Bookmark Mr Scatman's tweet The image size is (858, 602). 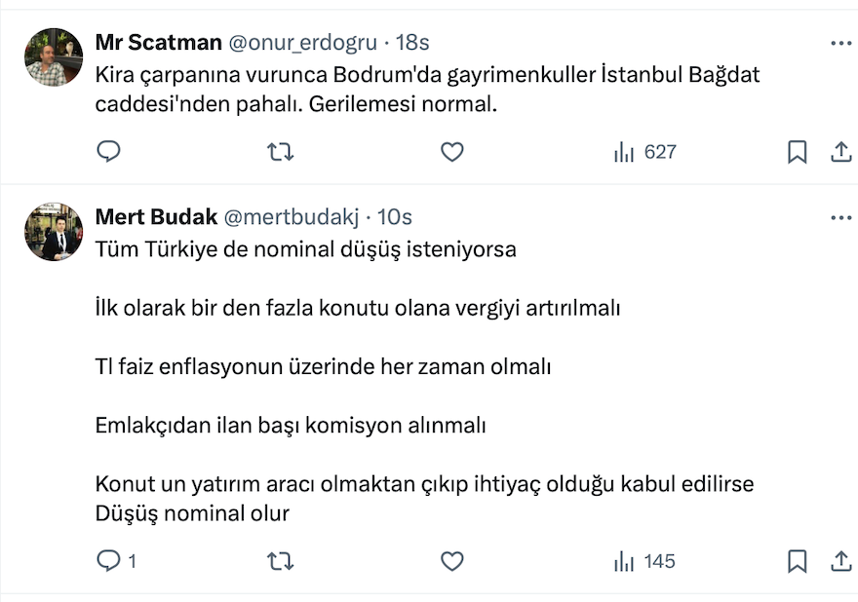coord(797,152)
